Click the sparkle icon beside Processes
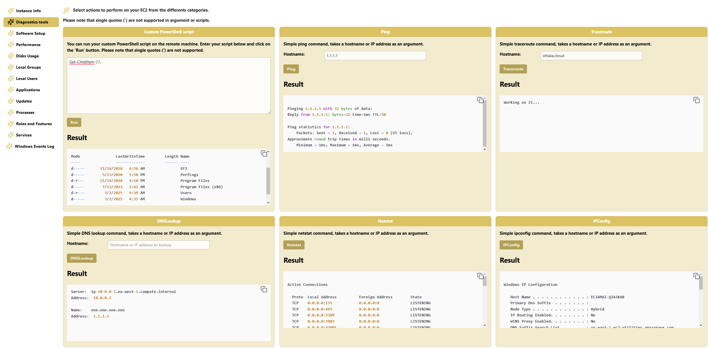 (11, 112)
